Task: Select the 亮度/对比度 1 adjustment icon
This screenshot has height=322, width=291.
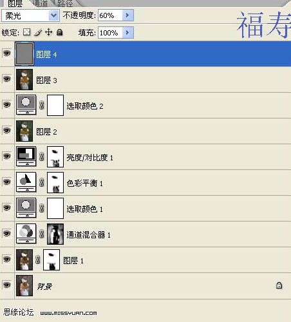Action: tap(26, 156)
